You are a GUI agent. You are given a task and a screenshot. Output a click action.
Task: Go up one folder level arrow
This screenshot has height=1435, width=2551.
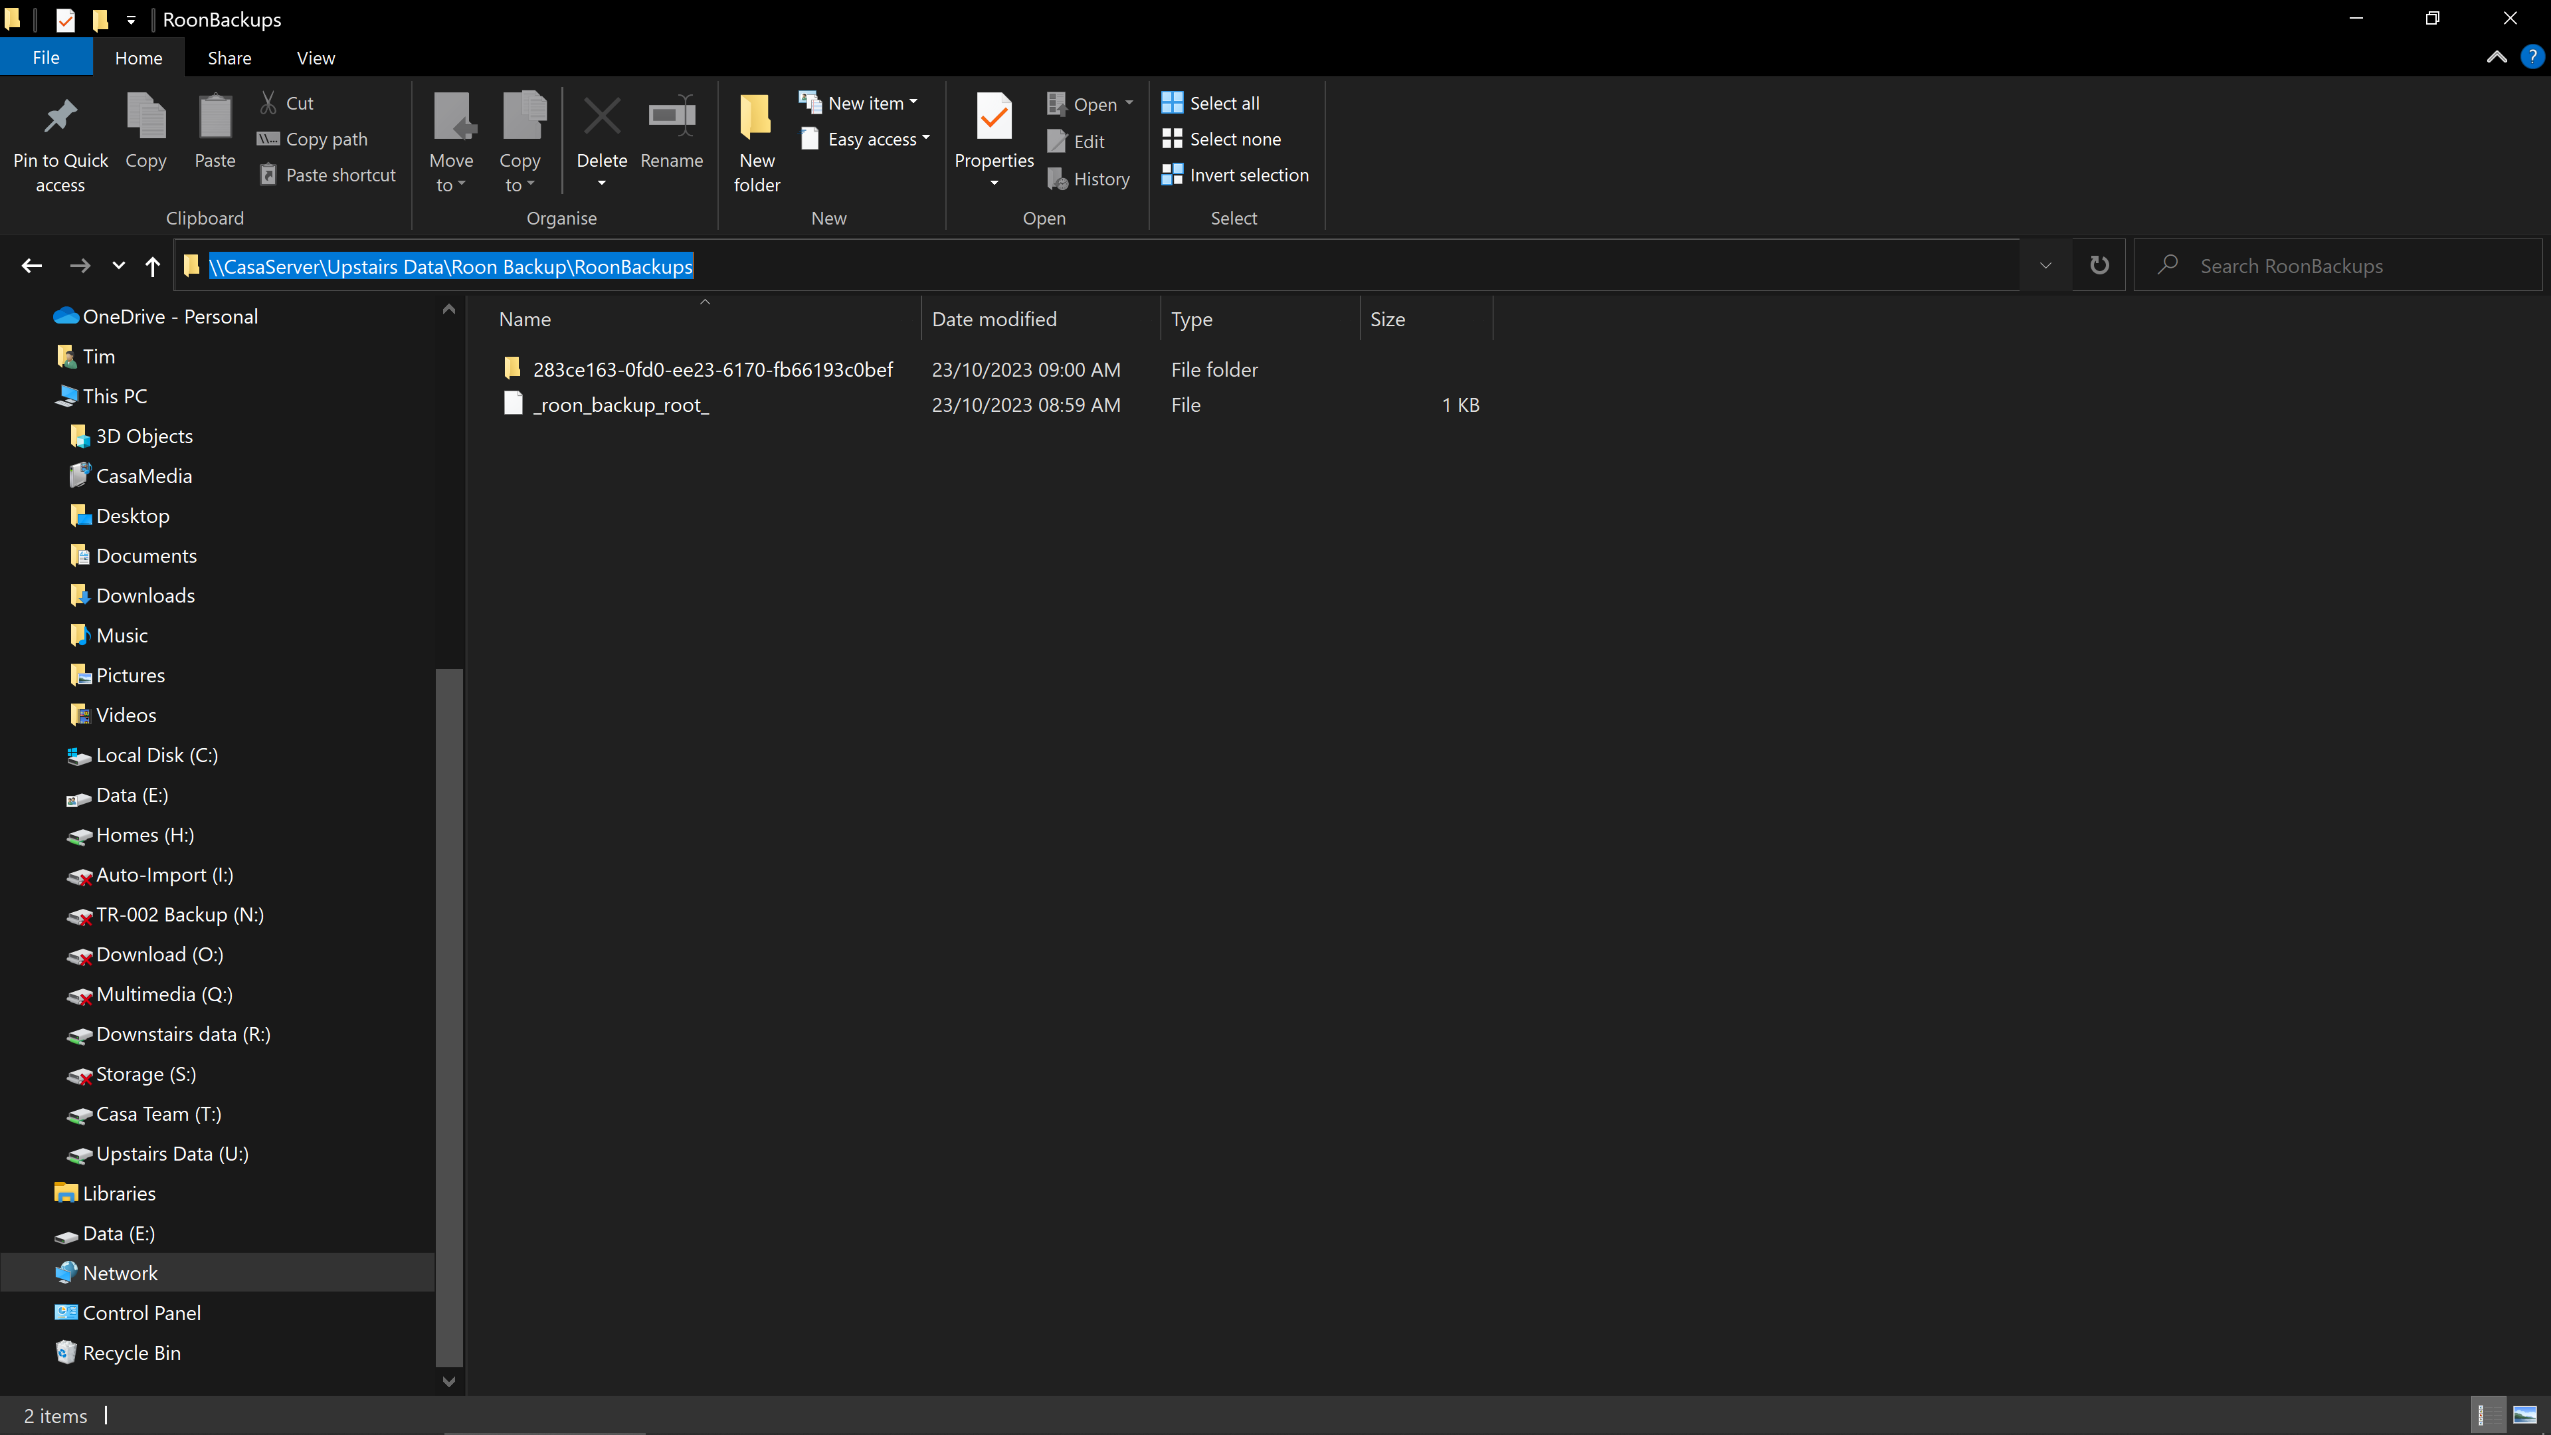[x=153, y=266]
